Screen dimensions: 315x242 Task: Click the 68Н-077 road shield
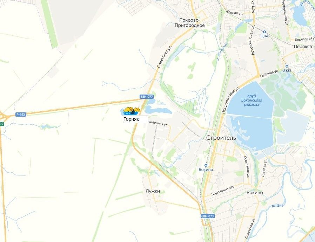pos(147,97)
